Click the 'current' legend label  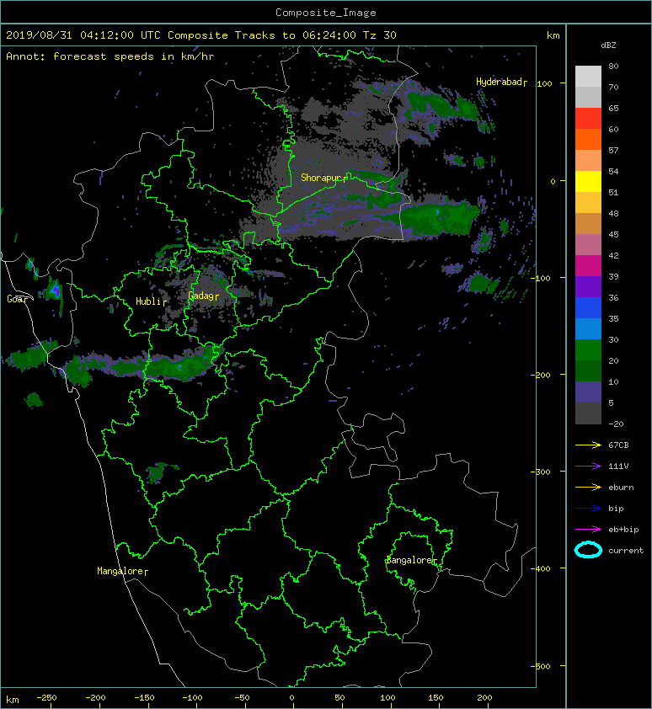[x=626, y=551]
